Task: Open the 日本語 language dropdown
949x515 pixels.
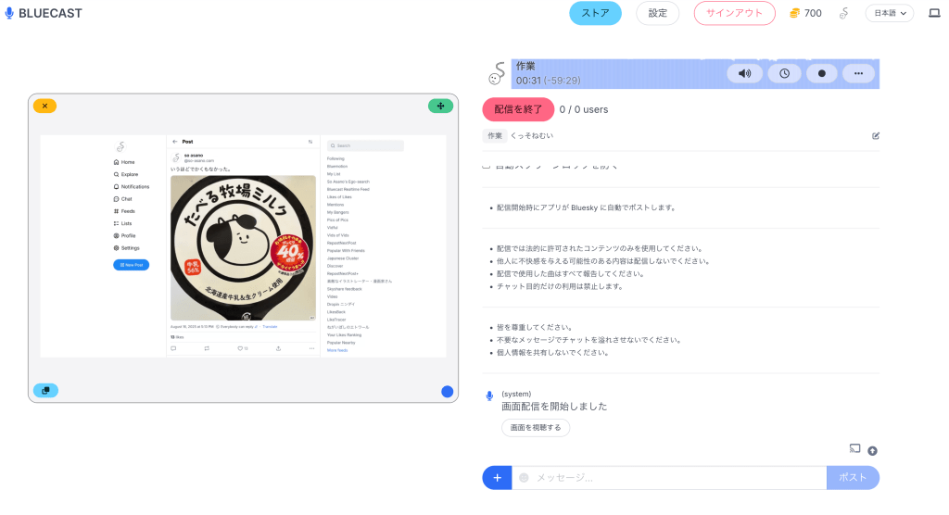Action: [x=889, y=13]
